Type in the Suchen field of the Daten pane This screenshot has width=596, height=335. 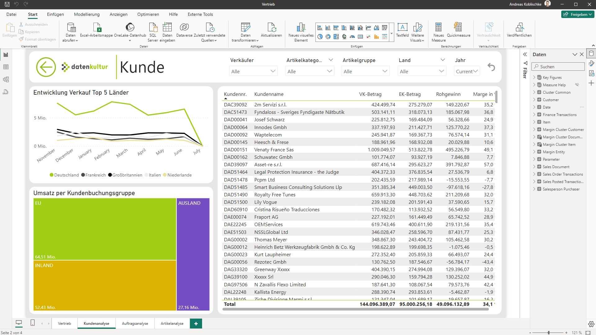pos(558,66)
